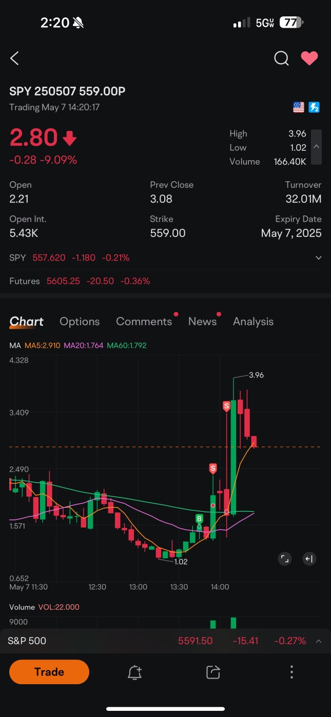The image size is (331, 717).
Task: Open search with magnifier icon
Action: [281, 58]
